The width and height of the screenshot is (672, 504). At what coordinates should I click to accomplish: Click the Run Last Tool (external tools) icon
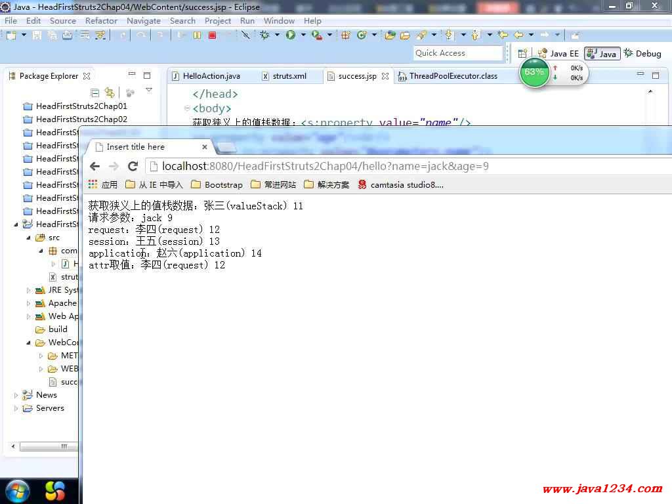(317, 35)
